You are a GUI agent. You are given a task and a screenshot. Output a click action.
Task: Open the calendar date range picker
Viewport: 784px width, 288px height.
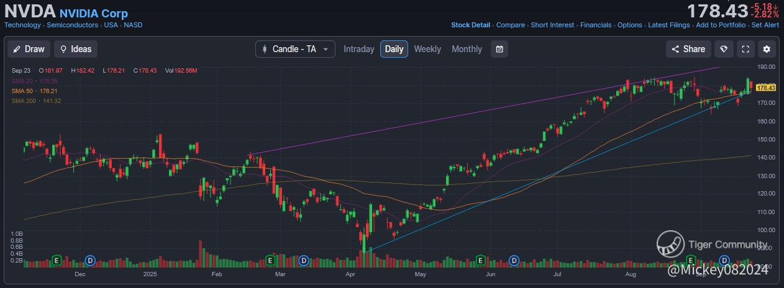[x=499, y=49]
